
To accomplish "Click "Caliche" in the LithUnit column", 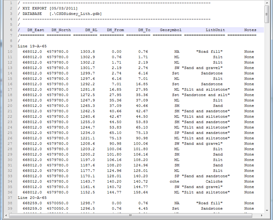I will pyautogui.click(x=214, y=181).
